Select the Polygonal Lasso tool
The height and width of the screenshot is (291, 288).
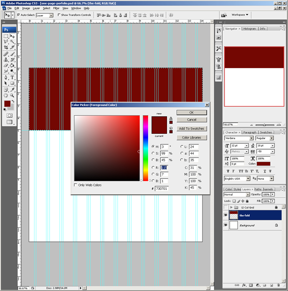(x=6, y=42)
